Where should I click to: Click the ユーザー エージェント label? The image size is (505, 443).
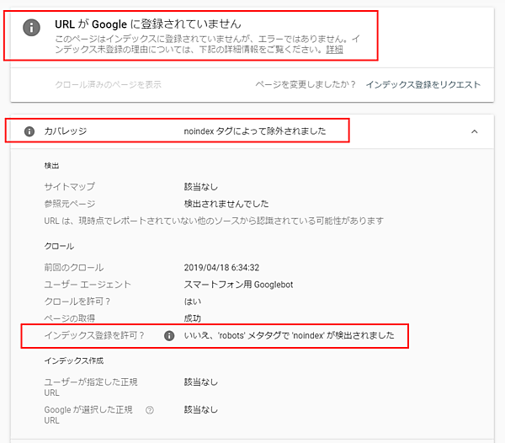(88, 285)
